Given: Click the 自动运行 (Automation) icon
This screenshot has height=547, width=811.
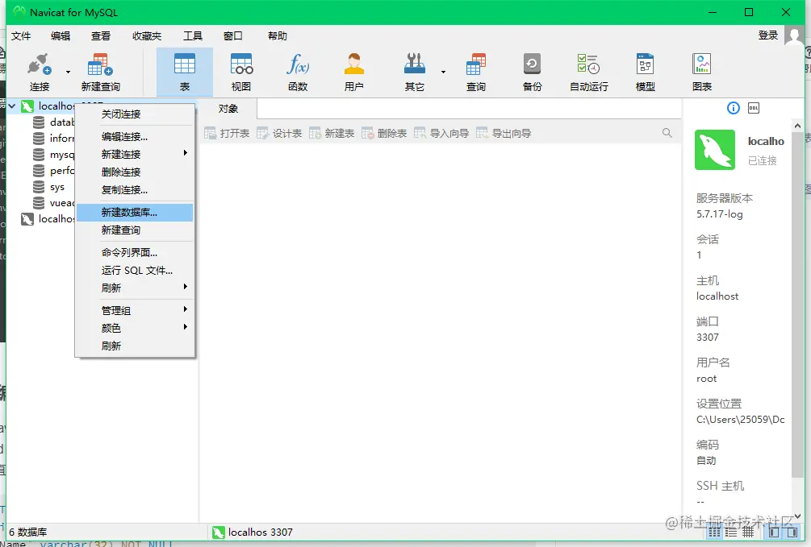Looking at the screenshot, I should [588, 64].
